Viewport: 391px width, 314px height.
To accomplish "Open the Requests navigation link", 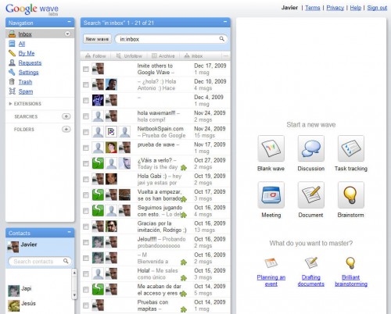I will tap(30, 62).
